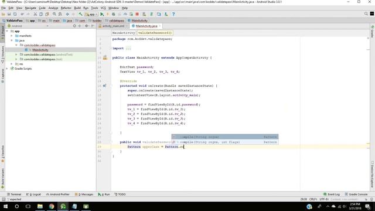Click the Windows Start button
The height and width of the screenshot is (211, 375).
coord(5,206)
